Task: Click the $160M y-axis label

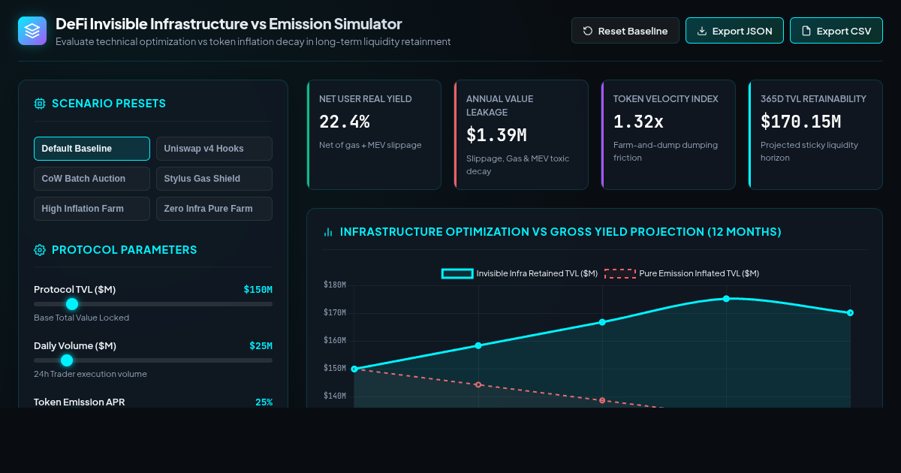Action: 335,340
